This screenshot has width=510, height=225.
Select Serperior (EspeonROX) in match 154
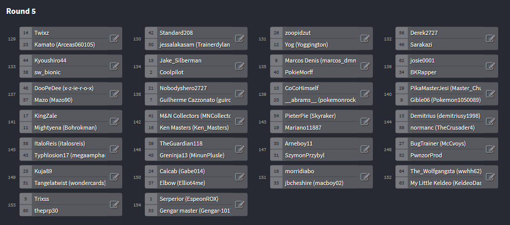[x=189, y=199]
